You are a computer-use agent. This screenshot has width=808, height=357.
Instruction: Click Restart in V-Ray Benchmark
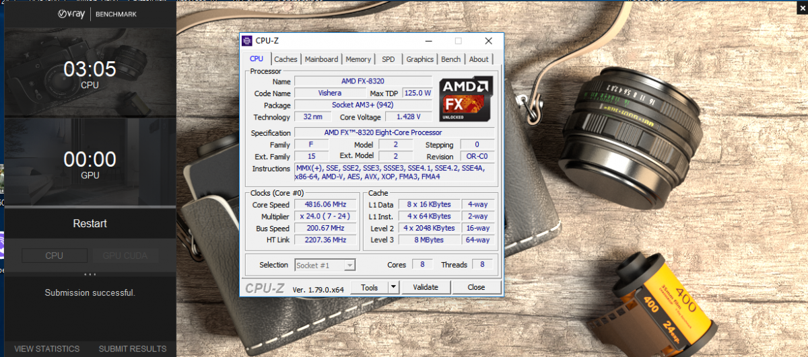click(90, 223)
